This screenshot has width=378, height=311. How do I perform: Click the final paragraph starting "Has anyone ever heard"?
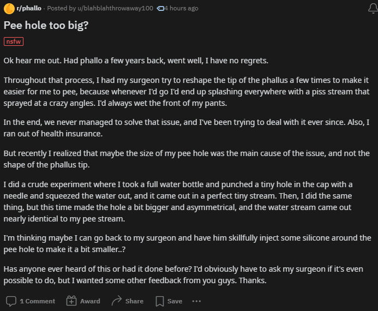183,274
